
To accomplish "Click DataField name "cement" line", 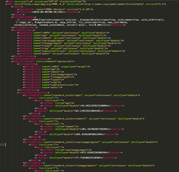I will pyautogui.click(x=64, y=38).
